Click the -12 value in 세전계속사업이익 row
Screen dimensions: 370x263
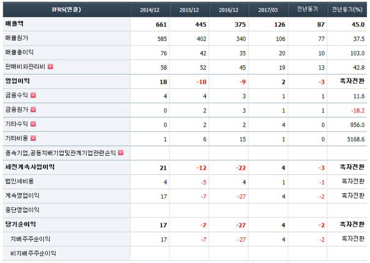(202, 168)
